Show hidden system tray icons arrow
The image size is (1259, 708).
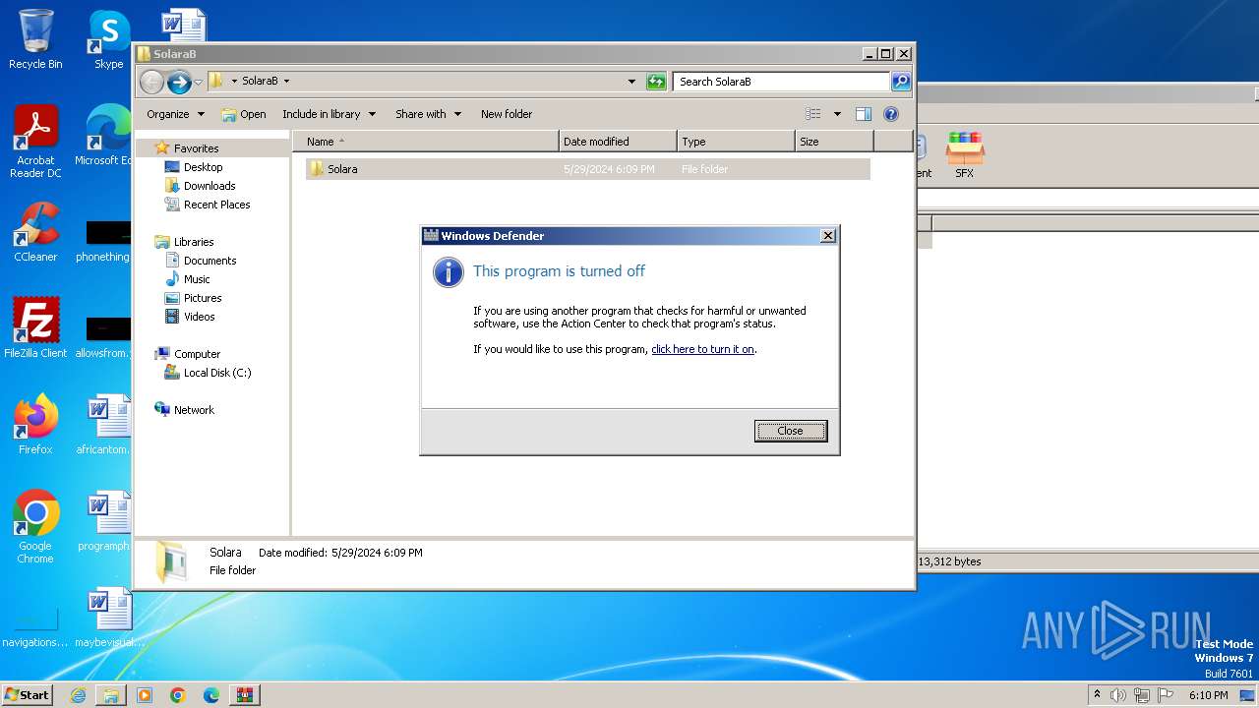(x=1097, y=695)
